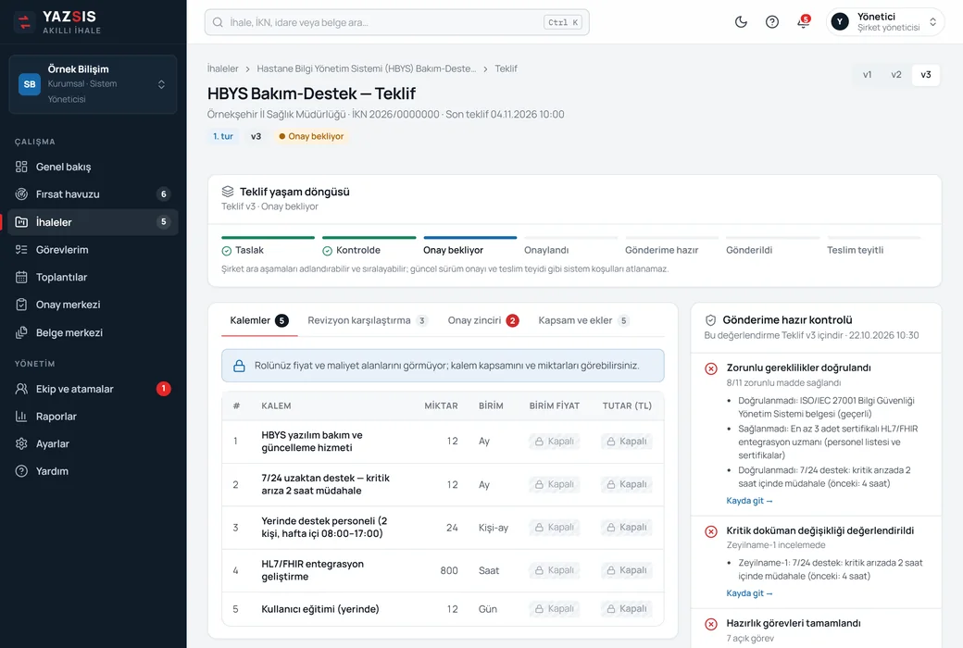Open the Onay zinciri tab
The image size is (963, 648).
point(482,320)
